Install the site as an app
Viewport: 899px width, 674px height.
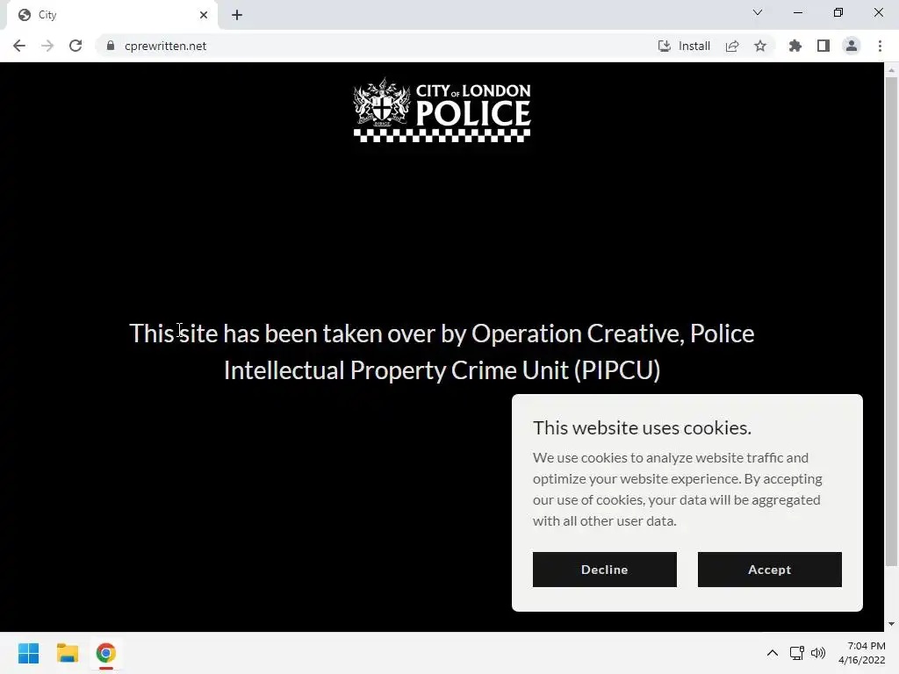684,46
